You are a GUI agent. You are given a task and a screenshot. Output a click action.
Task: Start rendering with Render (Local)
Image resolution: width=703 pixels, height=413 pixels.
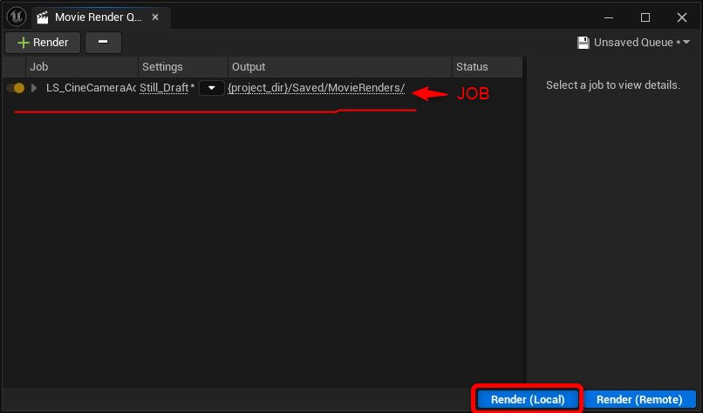[528, 399]
